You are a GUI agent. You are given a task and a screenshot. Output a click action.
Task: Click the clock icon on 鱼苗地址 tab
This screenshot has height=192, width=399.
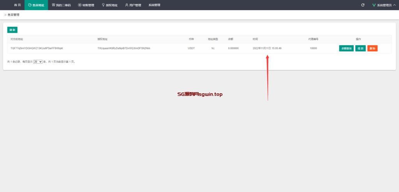(30, 5)
